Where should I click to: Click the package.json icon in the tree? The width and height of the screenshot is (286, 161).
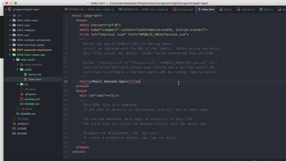(21, 99)
